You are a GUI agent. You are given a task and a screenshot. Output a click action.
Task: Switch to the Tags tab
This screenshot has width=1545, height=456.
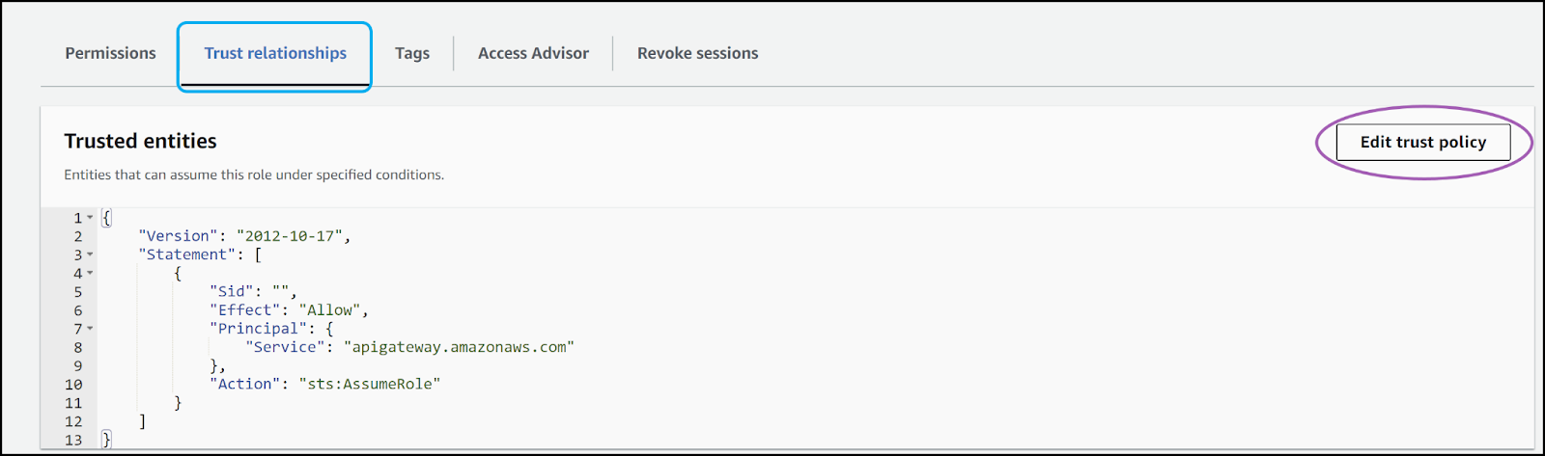(x=412, y=54)
